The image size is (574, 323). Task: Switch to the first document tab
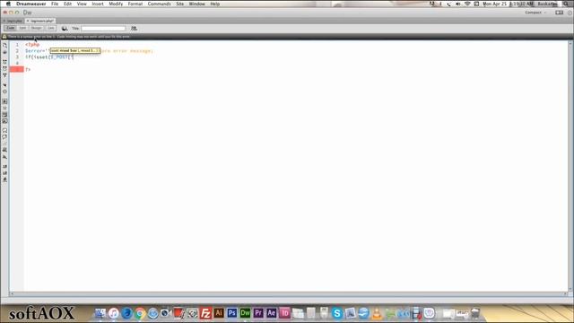click(x=13, y=21)
